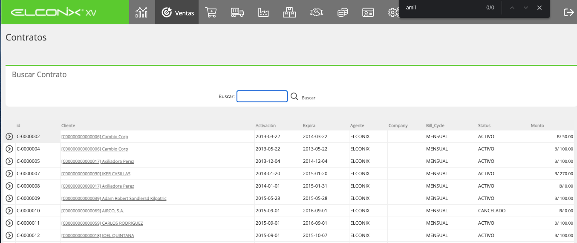Open the Ventas module tab
Image resolution: width=577 pixels, height=243 pixels.
tap(177, 12)
